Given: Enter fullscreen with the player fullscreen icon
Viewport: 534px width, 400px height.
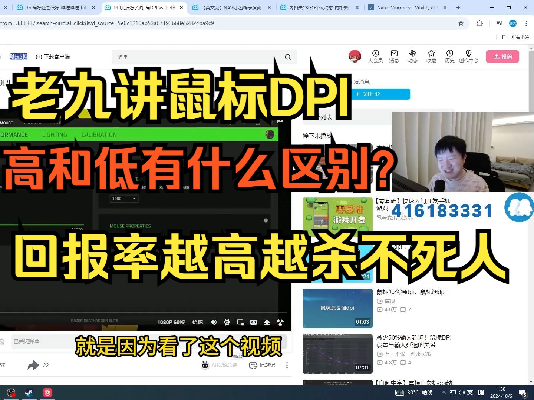Looking at the screenshot, I should pyautogui.click(x=267, y=322).
